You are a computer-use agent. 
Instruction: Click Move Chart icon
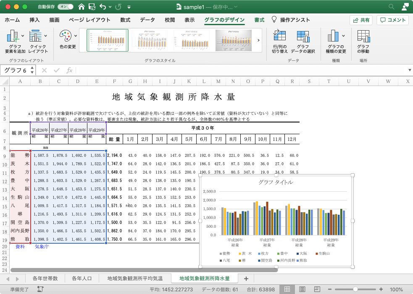tap(363, 36)
